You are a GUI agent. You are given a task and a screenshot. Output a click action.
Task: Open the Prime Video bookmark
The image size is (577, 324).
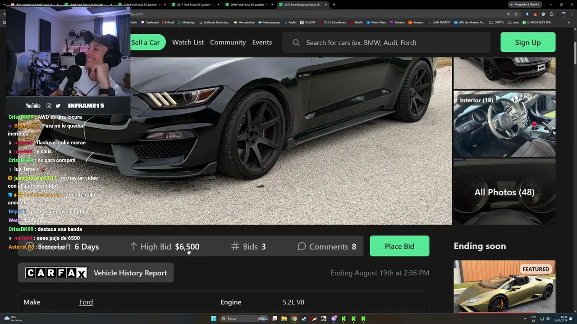[x=376, y=22]
